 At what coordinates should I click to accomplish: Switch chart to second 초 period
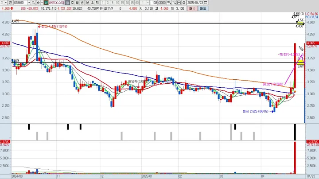[x=92, y=3]
